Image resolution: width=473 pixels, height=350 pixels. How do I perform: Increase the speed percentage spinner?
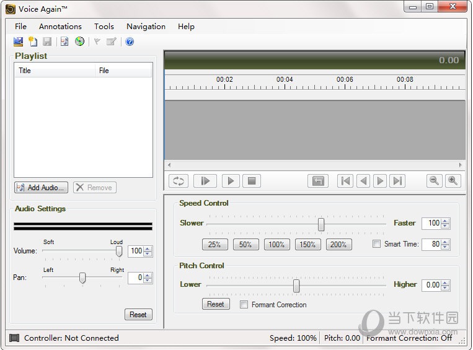445,221
